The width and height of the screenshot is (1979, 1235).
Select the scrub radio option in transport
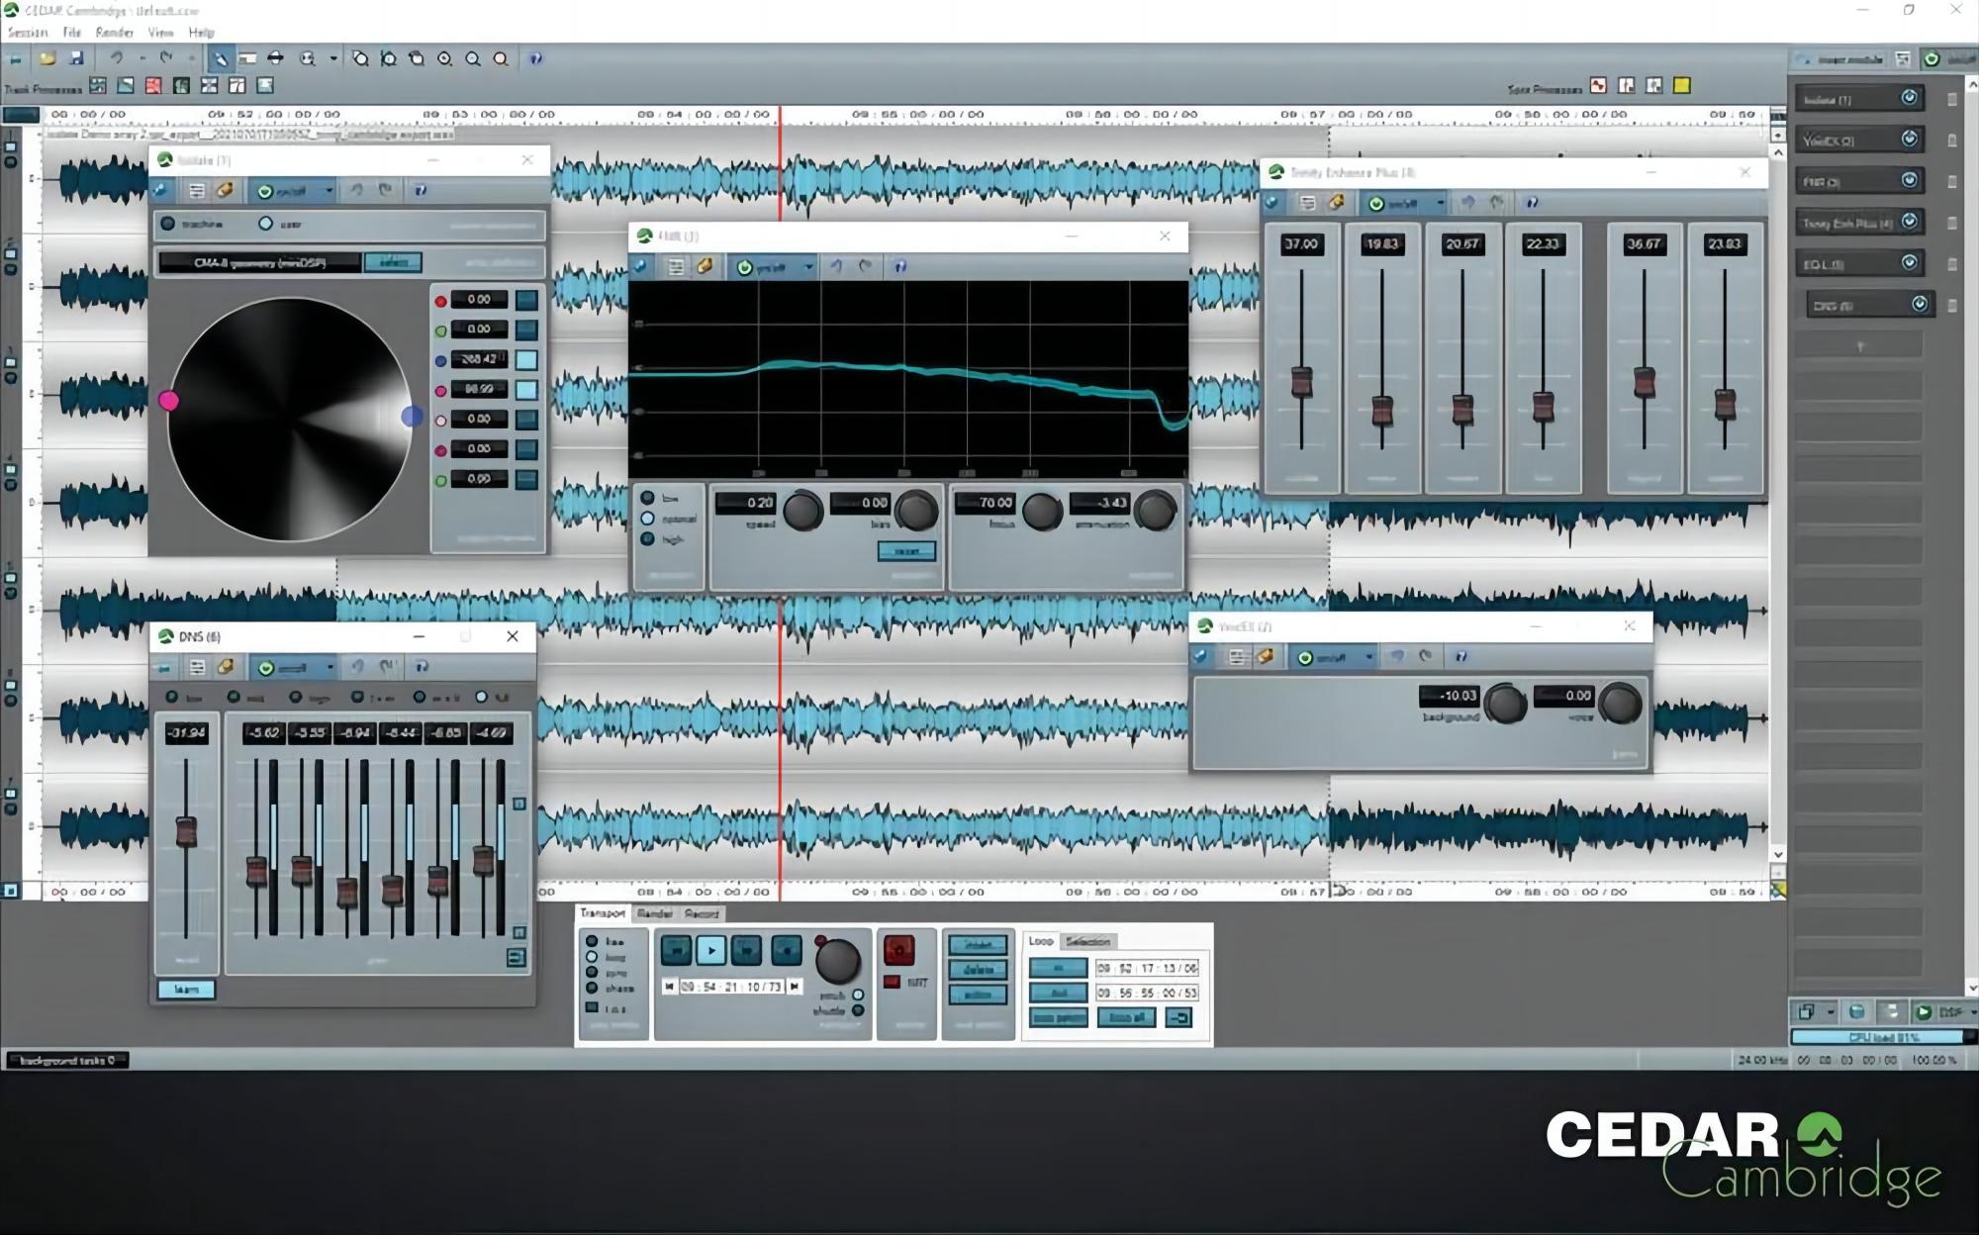point(858,996)
